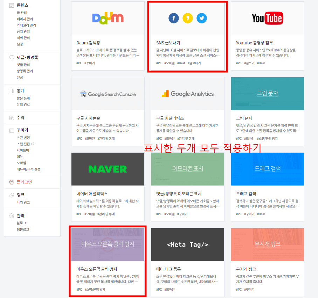Click the Google Analytics logo
This screenshot has width=318, height=298.
pos(188,94)
